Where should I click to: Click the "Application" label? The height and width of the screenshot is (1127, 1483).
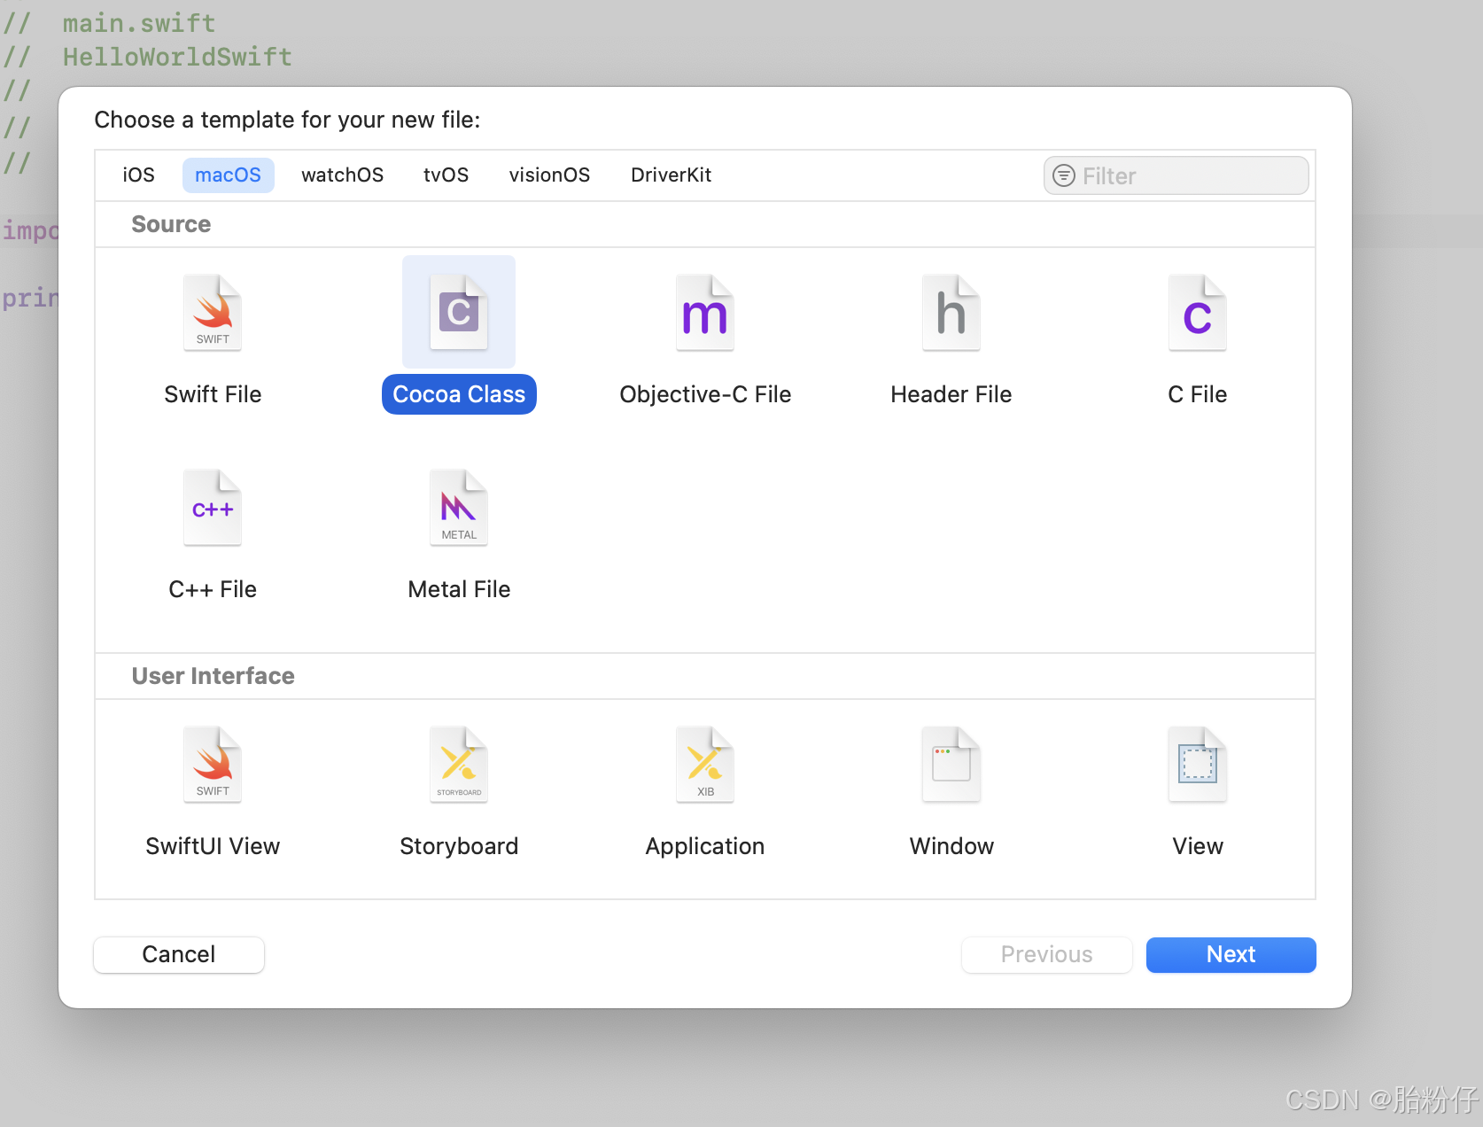coord(705,846)
